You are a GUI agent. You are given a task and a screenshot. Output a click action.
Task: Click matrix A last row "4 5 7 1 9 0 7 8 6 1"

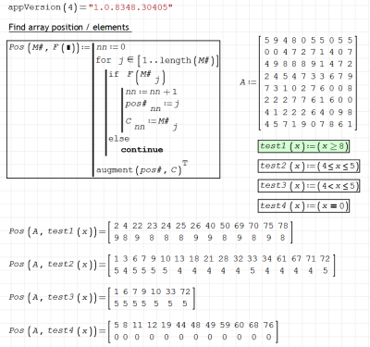click(x=308, y=124)
